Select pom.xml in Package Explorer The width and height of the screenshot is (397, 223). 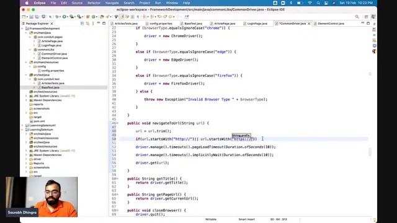point(38,121)
